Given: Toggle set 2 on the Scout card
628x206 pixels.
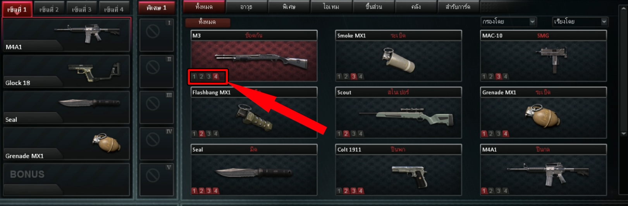Looking at the screenshot, I should pyautogui.click(x=346, y=134).
